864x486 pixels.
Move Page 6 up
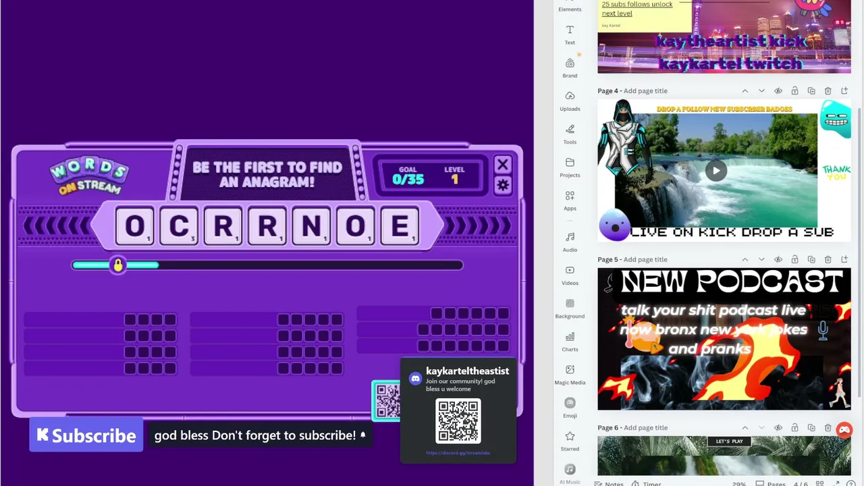pos(745,427)
